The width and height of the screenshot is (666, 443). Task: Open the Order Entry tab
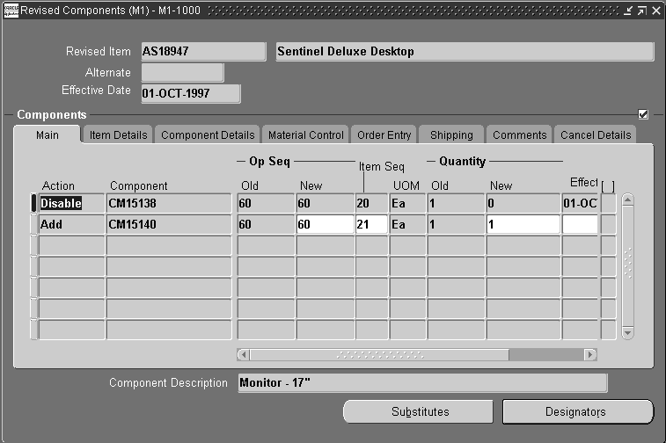384,135
